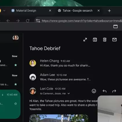Mark the conversation as unread

pyautogui.click(x=114, y=40)
